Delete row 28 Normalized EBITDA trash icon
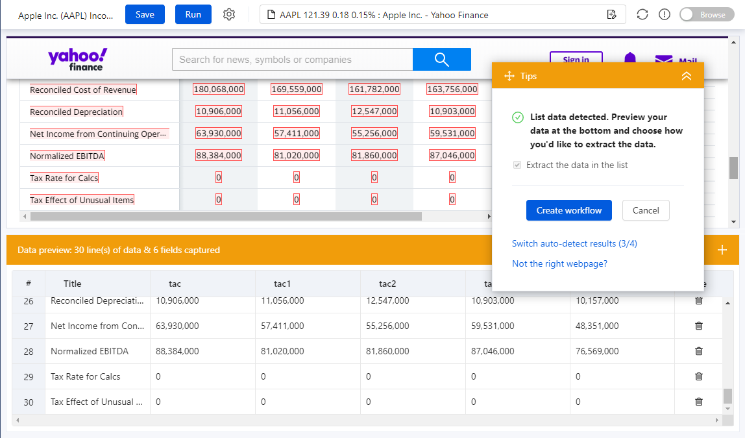This screenshot has width=745, height=438. (x=699, y=351)
